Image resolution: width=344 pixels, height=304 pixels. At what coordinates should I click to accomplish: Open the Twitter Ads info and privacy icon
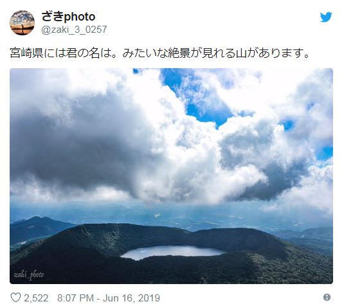(x=327, y=298)
